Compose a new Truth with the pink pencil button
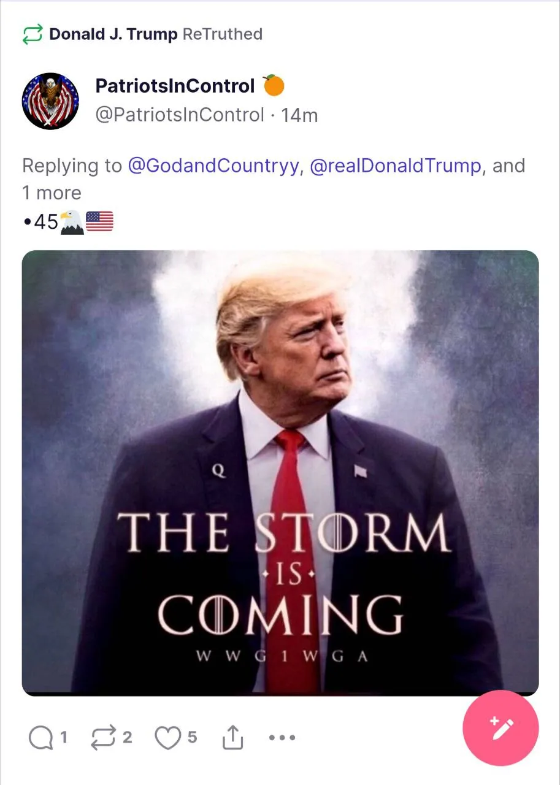560x785 pixels. point(501,728)
